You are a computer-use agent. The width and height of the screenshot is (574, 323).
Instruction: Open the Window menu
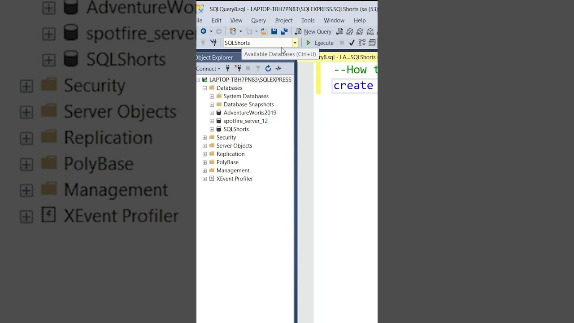(334, 20)
